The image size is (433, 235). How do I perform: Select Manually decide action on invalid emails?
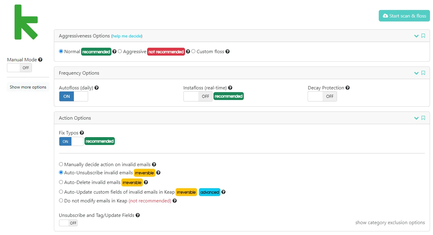pos(61,164)
